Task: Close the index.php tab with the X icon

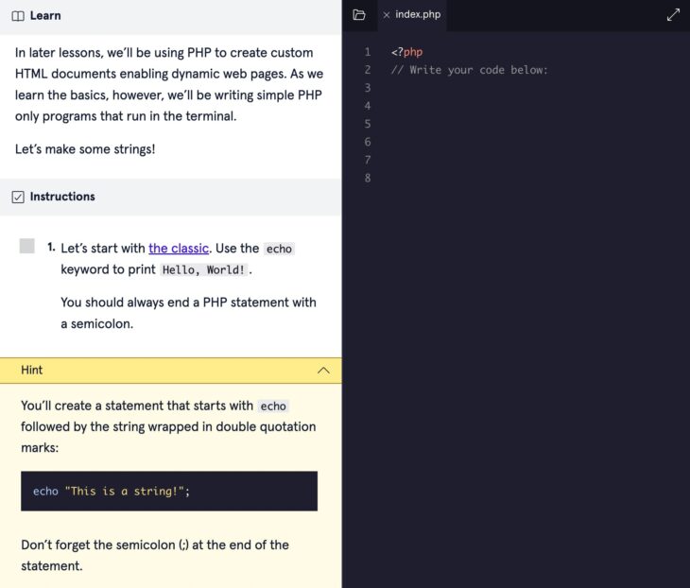Action: [x=386, y=15]
